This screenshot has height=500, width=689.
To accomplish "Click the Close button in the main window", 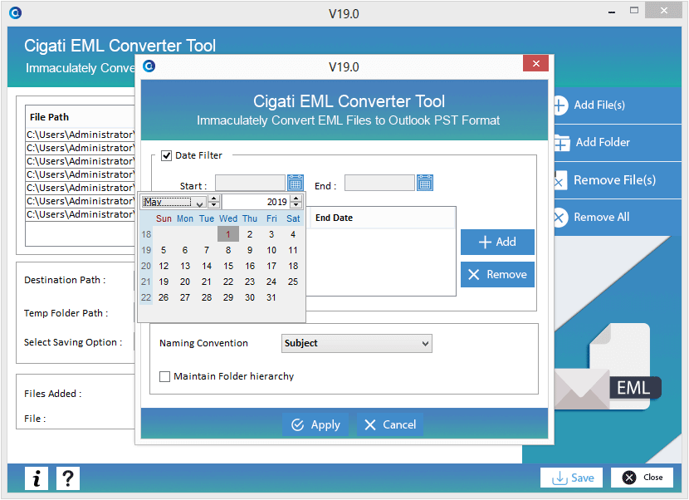I will 642,478.
